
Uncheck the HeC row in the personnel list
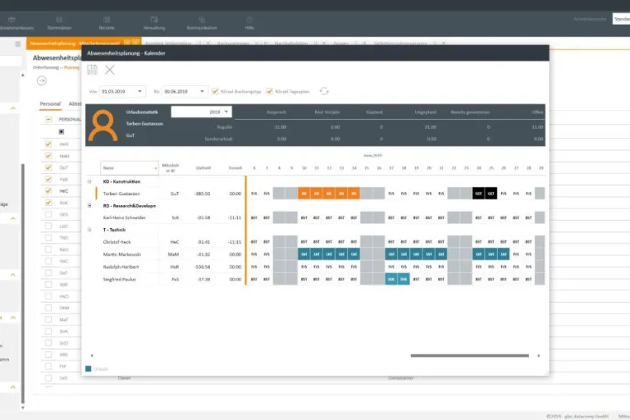(49, 191)
